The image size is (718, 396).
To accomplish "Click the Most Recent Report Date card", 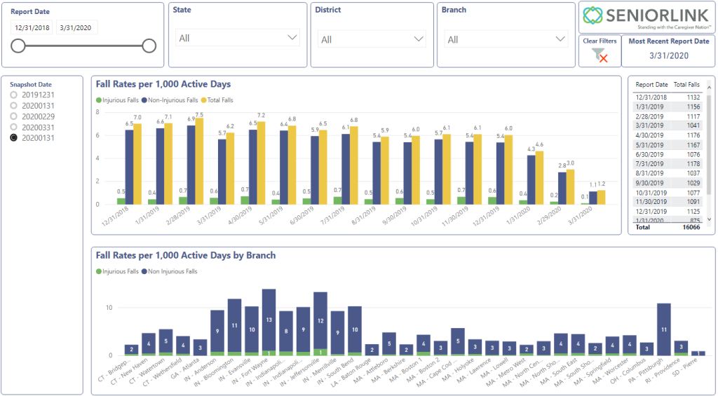I will pyautogui.click(x=668, y=51).
